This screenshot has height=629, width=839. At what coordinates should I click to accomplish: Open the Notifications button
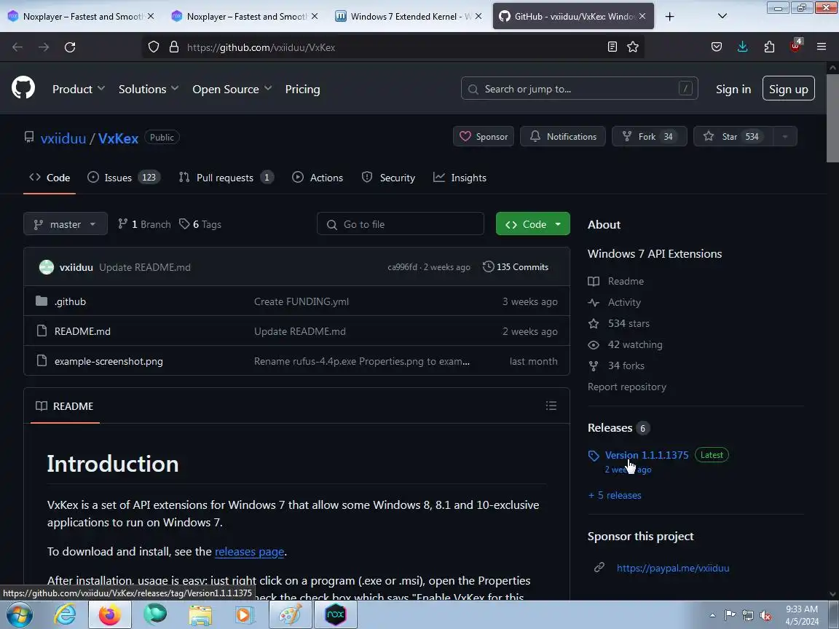pyautogui.click(x=562, y=136)
